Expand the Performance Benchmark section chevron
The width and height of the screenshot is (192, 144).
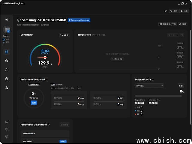click(47, 79)
